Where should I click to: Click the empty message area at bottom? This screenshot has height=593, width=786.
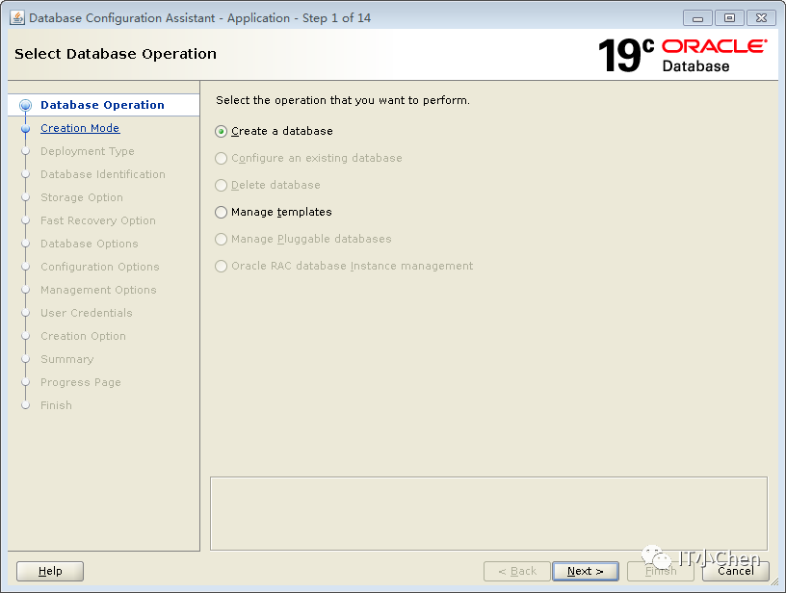coord(488,513)
